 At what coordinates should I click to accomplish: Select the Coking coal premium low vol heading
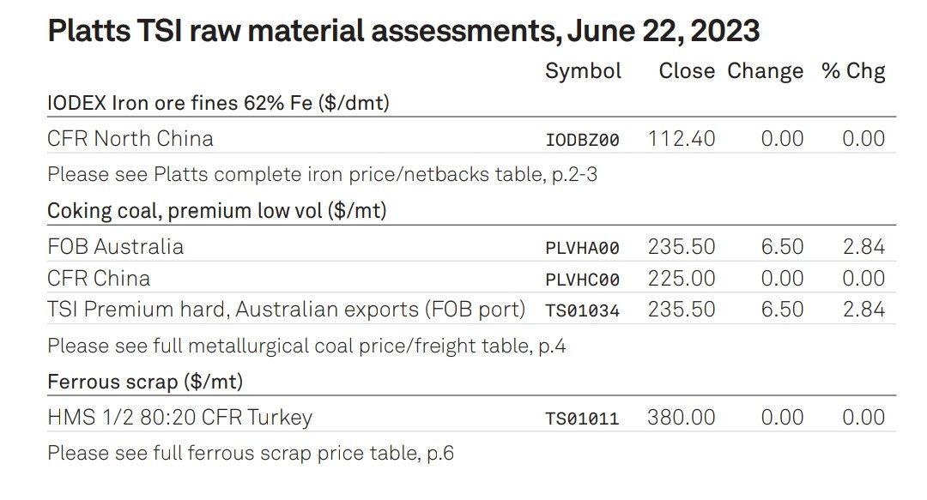(x=217, y=211)
